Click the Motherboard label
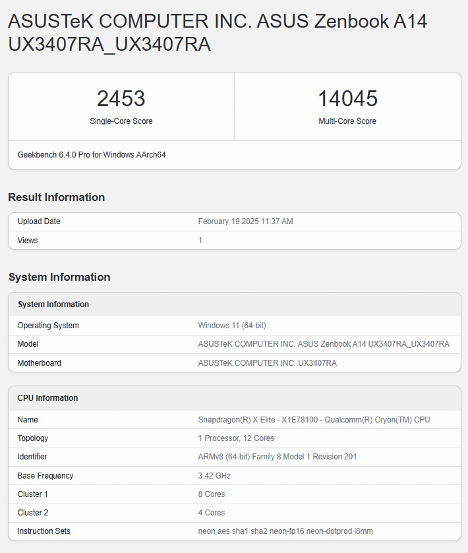 39,363
